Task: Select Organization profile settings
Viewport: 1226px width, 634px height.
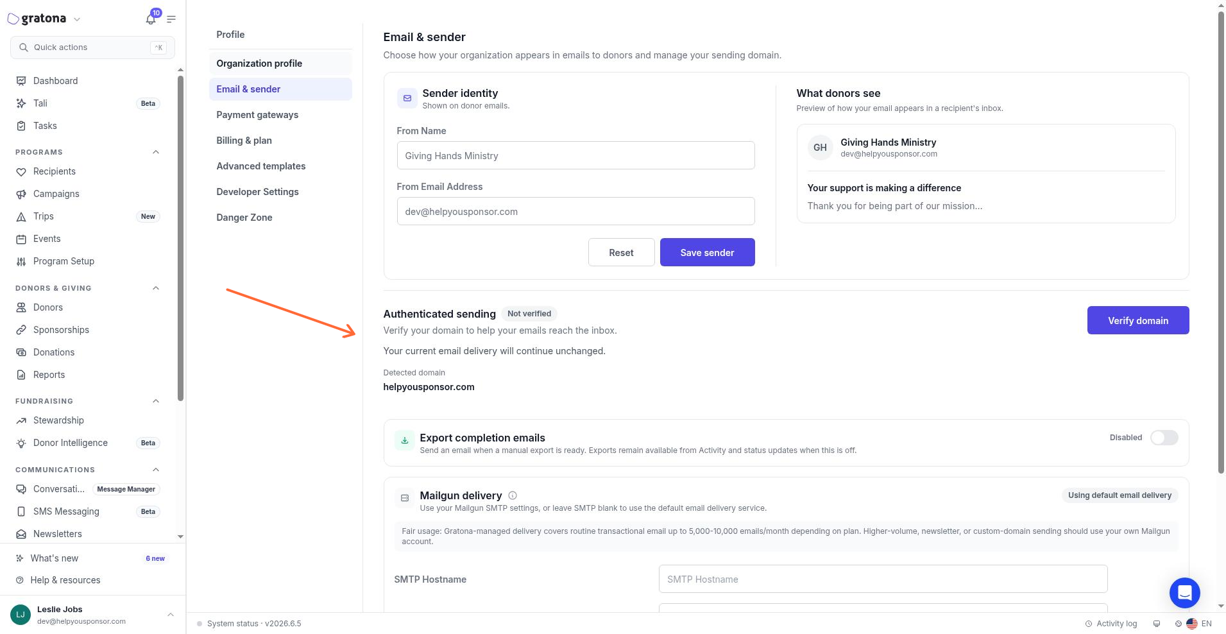Action: [x=280, y=64]
